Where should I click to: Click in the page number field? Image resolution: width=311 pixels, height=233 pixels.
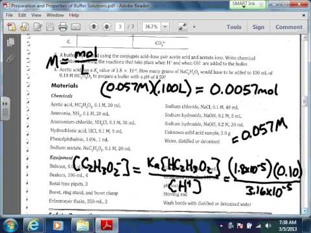click(x=120, y=27)
